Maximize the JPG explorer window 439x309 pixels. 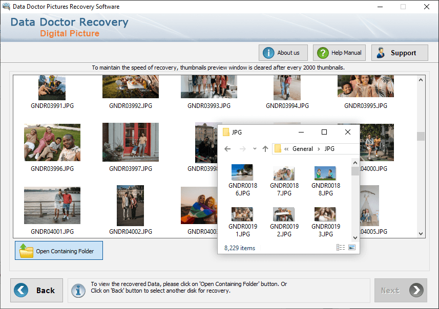point(324,132)
